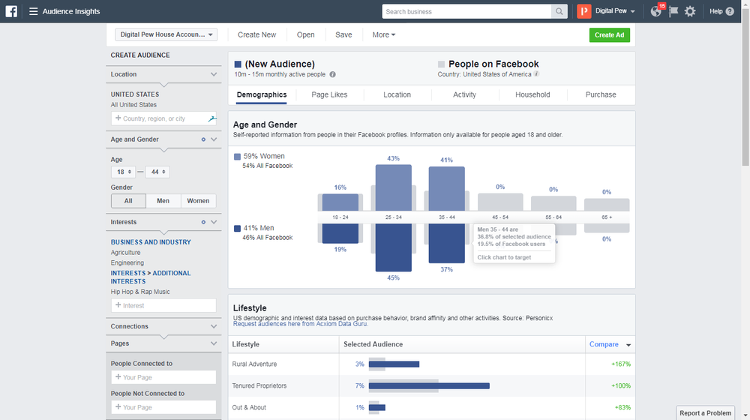Expand the Connections section
This screenshot has width=750, height=420.
pos(214,326)
